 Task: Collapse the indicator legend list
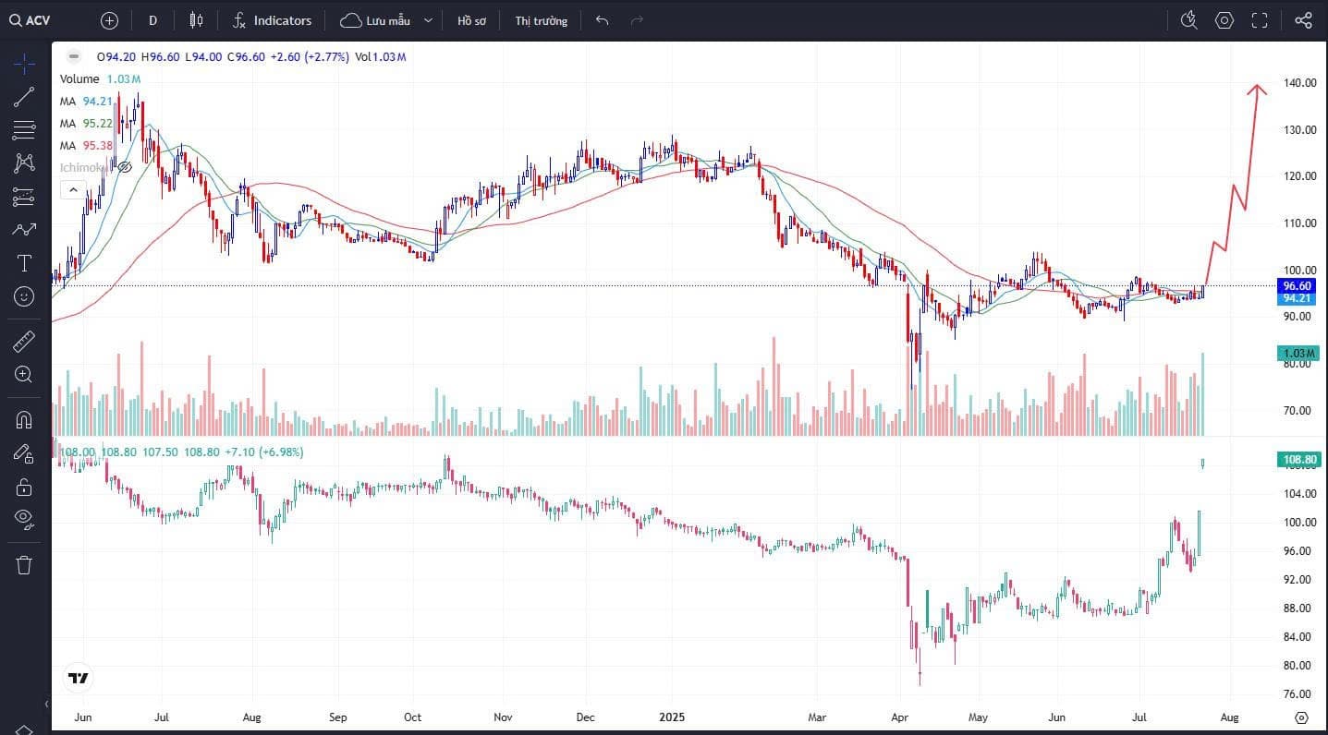[x=71, y=189]
